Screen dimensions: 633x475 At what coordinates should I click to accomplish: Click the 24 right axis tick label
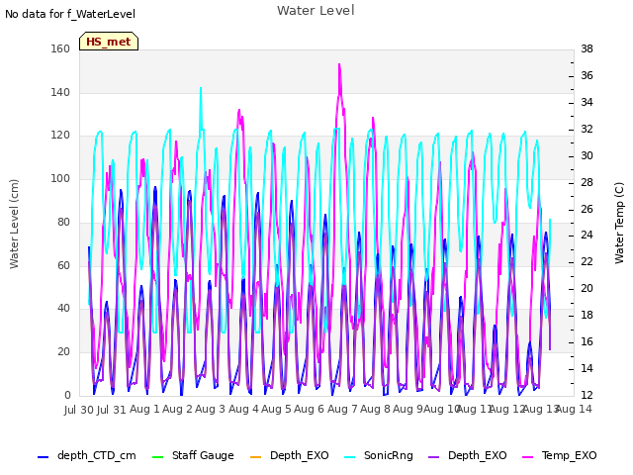click(587, 236)
